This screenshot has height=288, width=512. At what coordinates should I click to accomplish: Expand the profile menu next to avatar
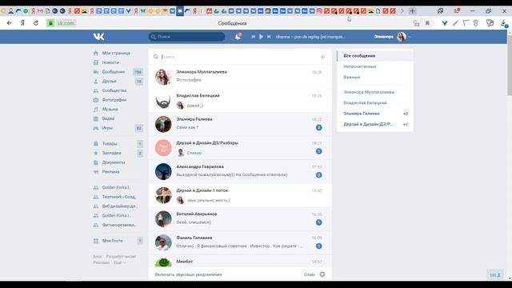point(409,37)
